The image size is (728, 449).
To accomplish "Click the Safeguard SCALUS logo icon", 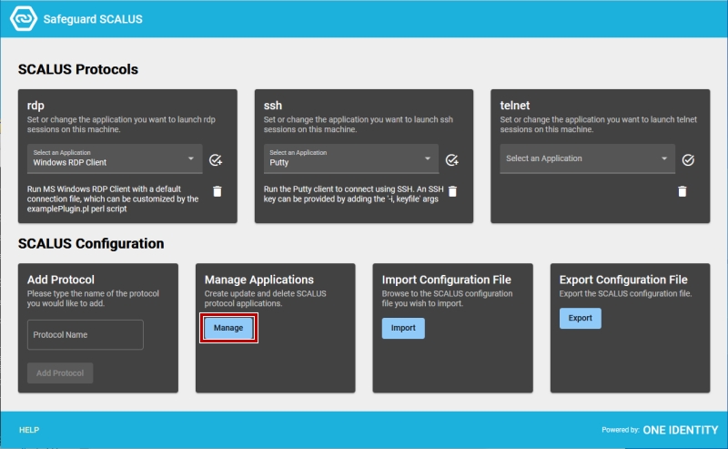I will click(24, 18).
